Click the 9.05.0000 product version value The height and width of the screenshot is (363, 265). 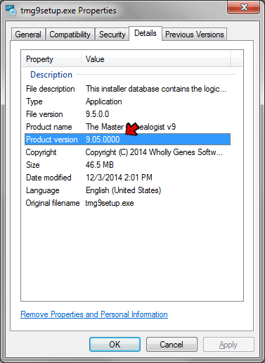point(103,140)
